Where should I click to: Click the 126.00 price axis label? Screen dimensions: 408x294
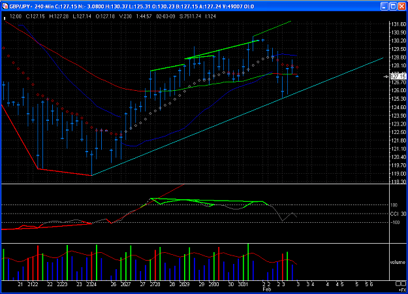click(399, 90)
